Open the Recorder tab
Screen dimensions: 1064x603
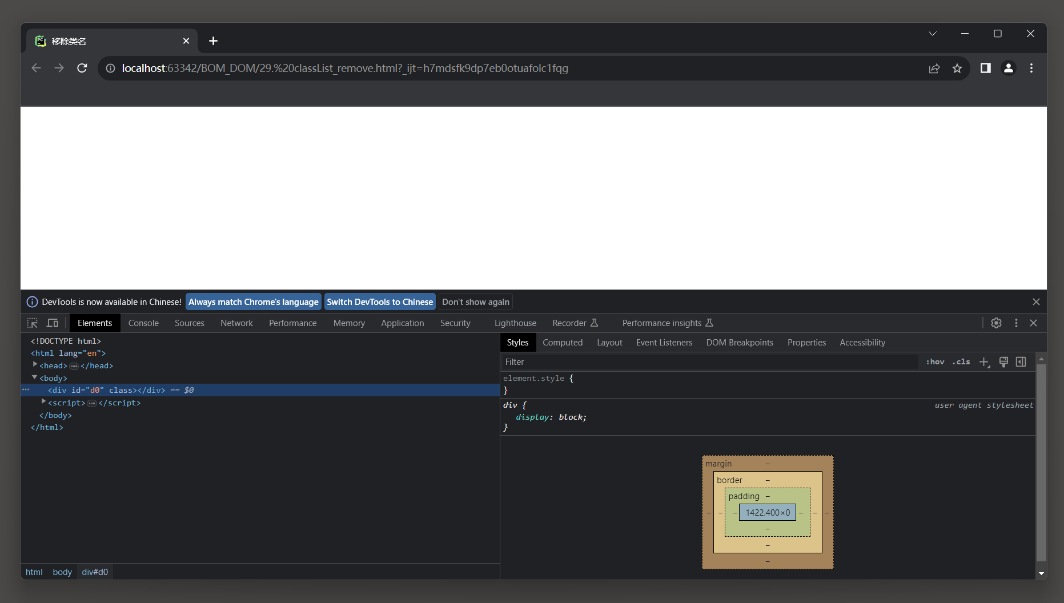click(x=575, y=323)
